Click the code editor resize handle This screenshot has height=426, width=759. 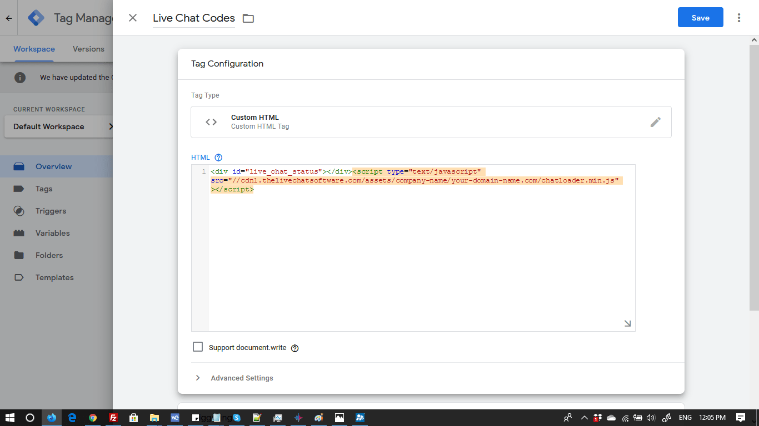[627, 323]
